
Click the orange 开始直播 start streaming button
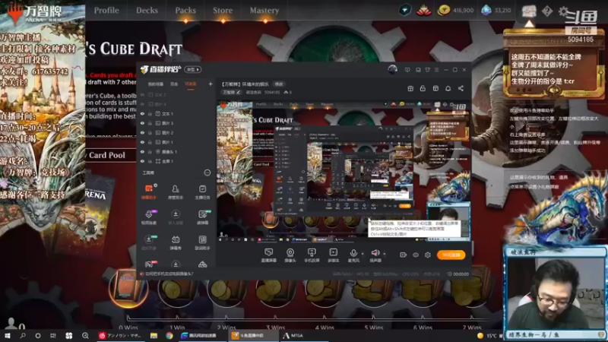(451, 255)
